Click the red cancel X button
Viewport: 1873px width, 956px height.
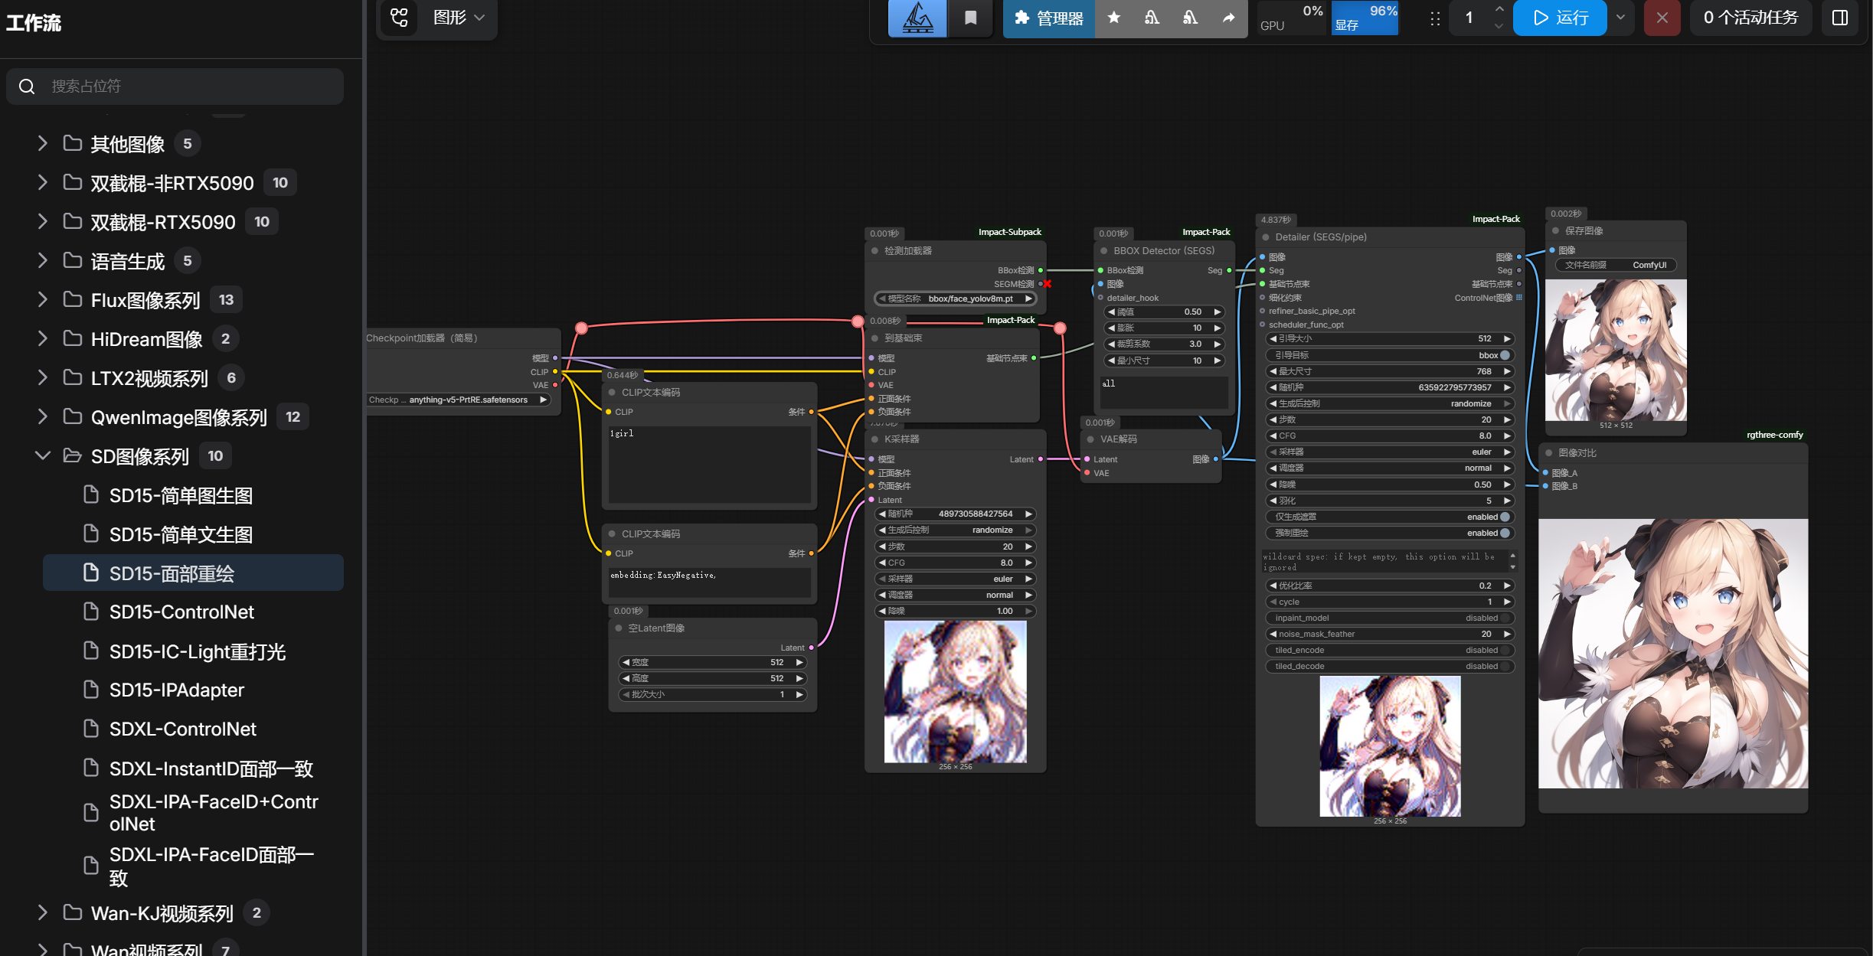pos(1662,18)
